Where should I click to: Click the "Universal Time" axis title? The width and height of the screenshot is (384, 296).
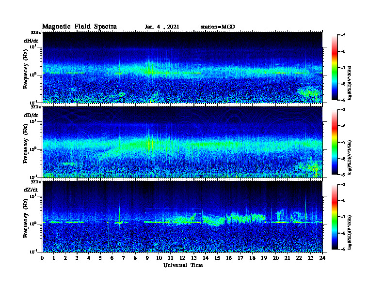183,265
